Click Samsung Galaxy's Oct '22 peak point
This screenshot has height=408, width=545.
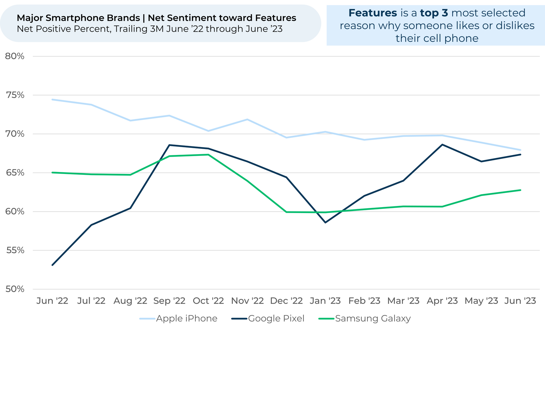[x=208, y=155]
